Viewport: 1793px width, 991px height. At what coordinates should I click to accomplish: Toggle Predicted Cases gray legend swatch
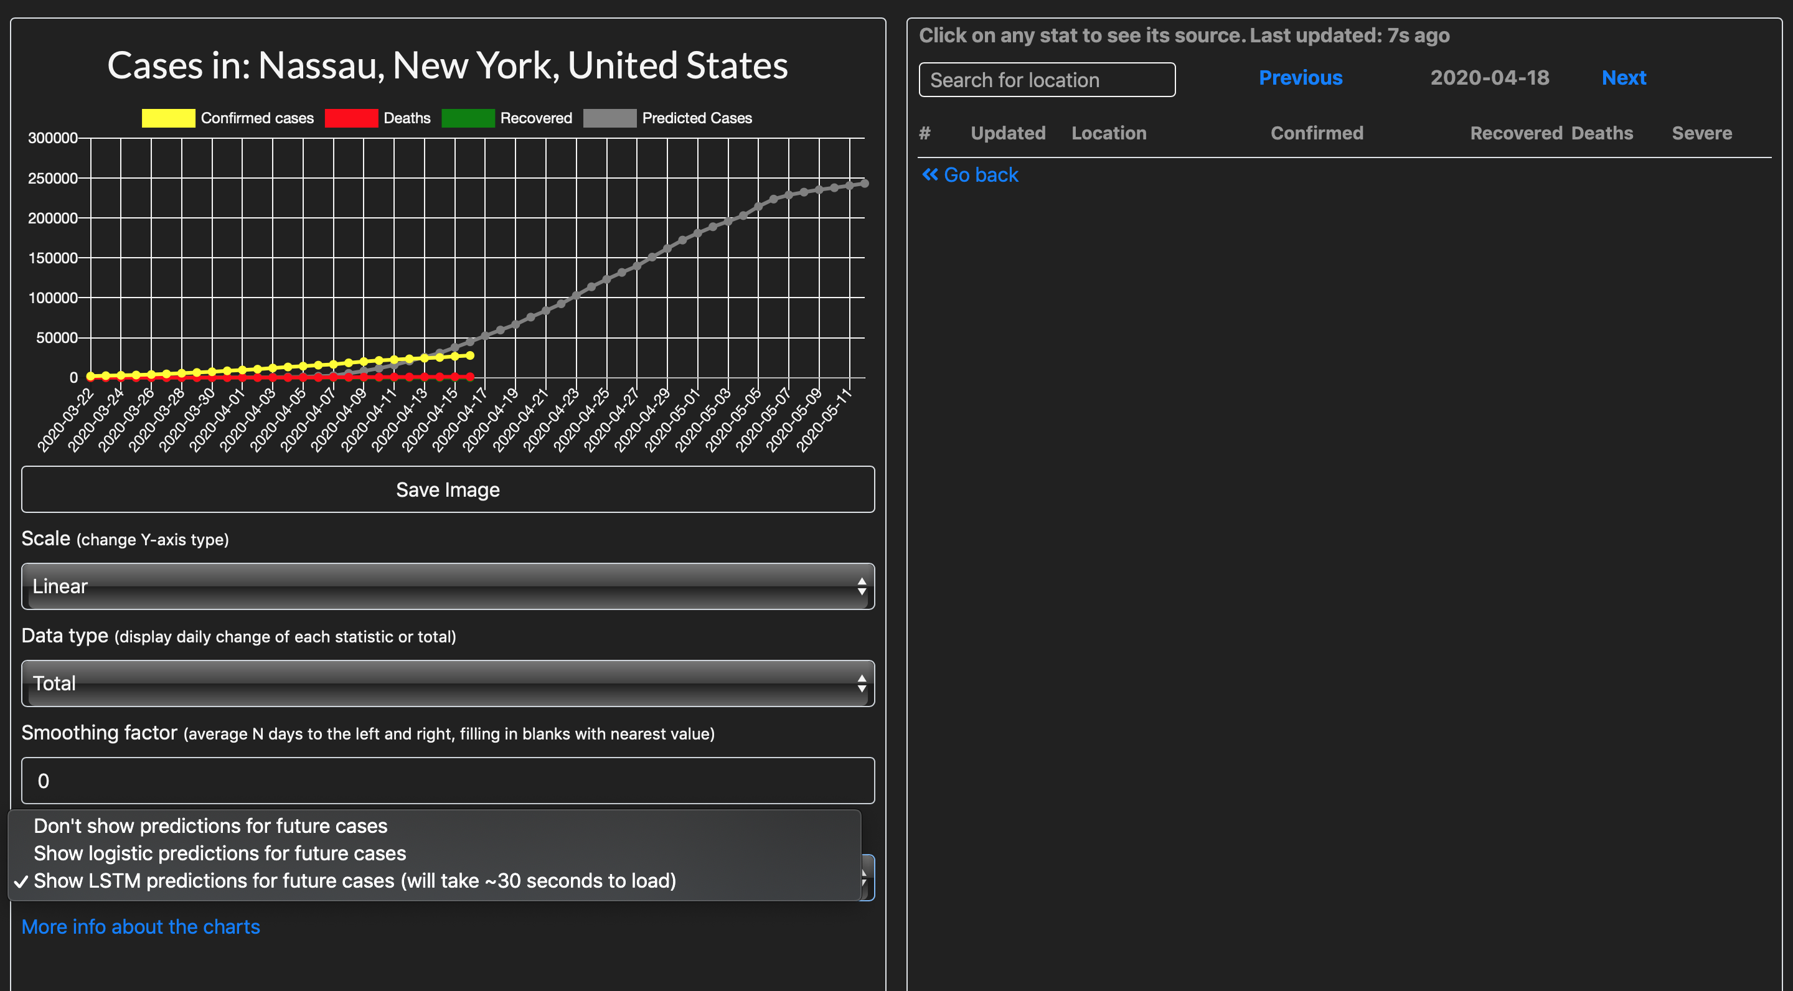pos(609,118)
